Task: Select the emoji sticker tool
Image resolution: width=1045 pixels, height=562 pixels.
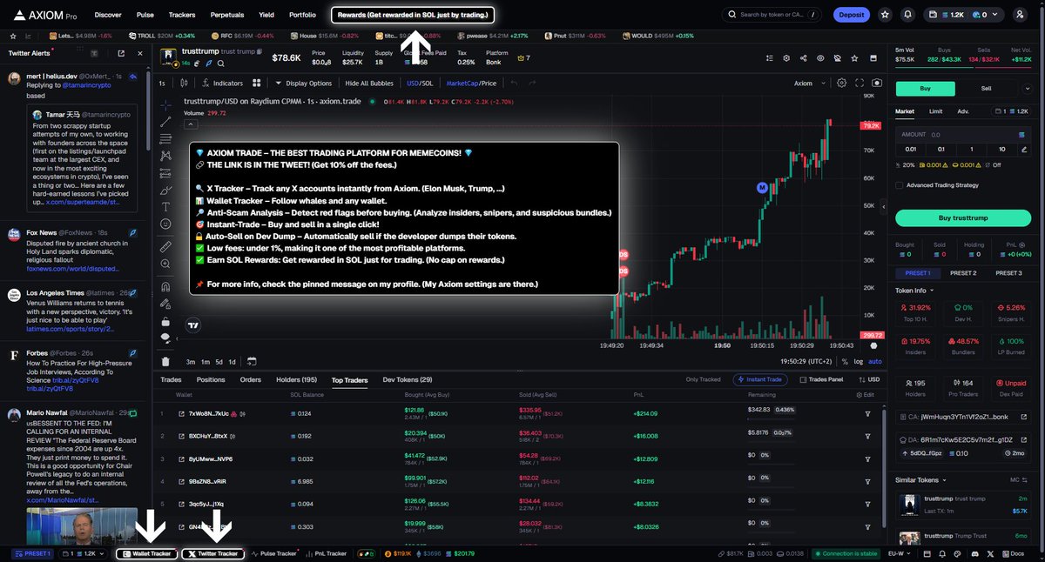Action: 165,224
